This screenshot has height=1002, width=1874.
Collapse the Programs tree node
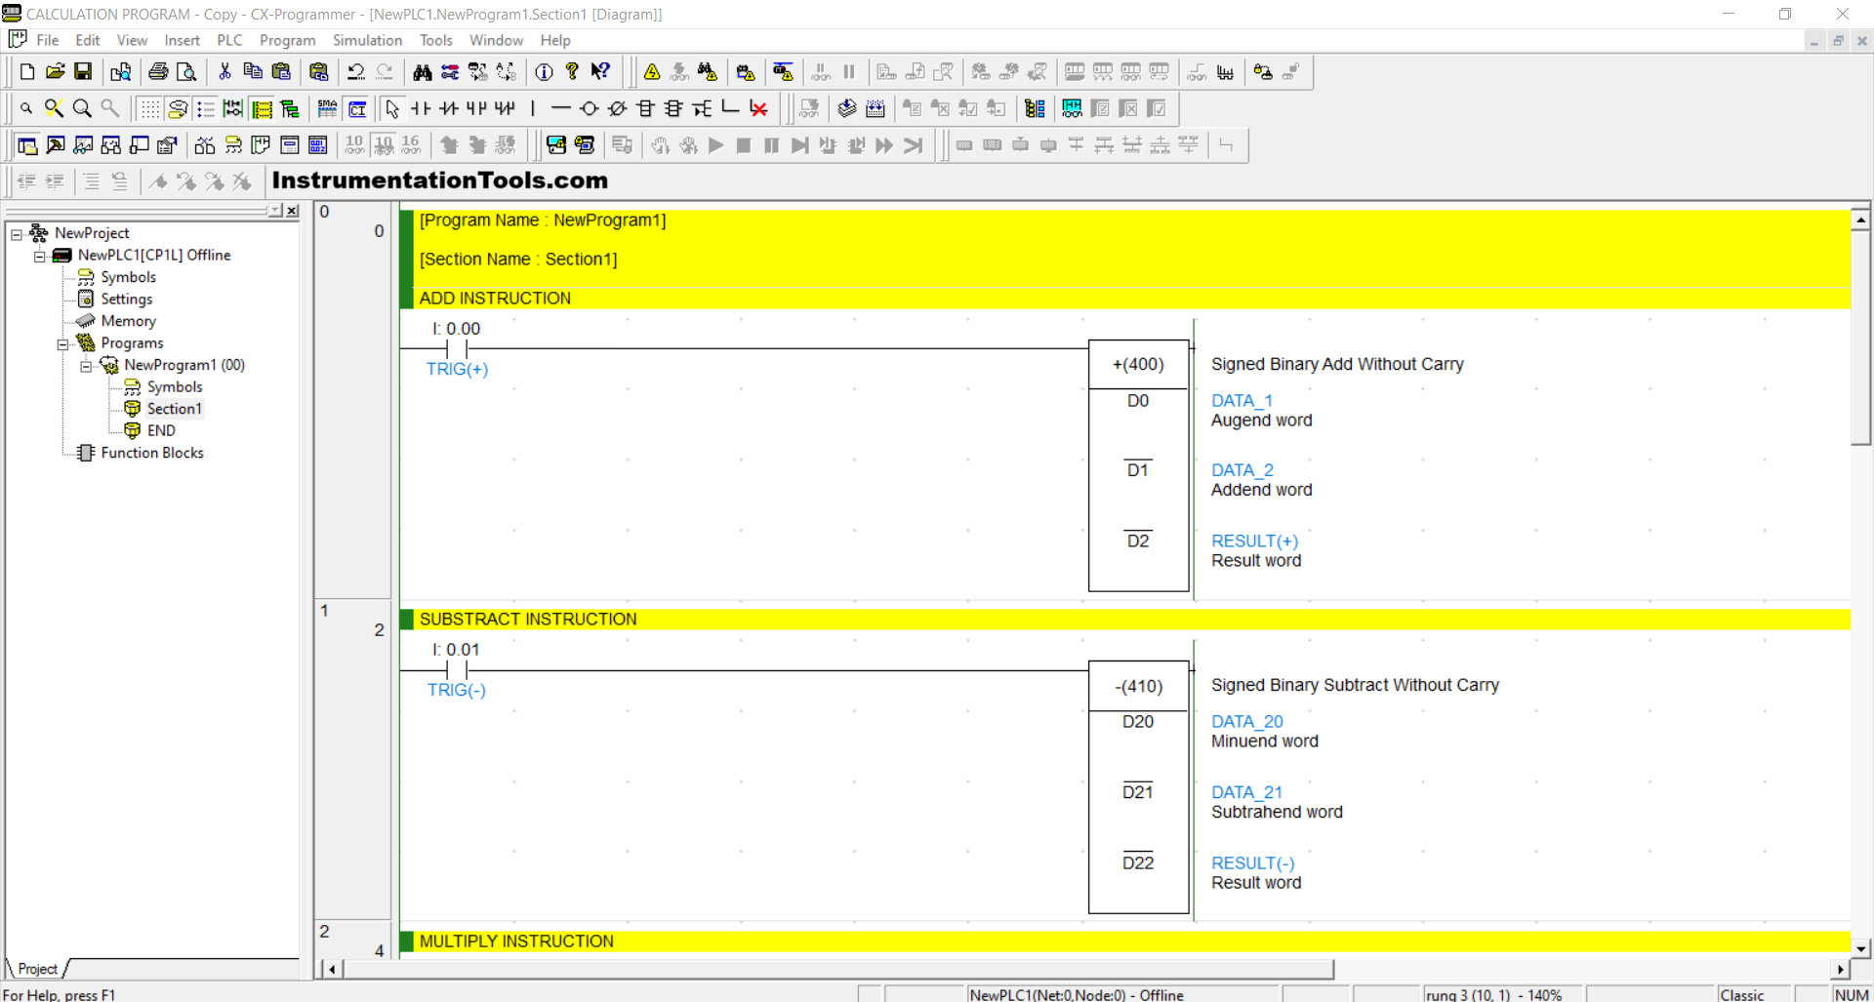click(x=62, y=343)
